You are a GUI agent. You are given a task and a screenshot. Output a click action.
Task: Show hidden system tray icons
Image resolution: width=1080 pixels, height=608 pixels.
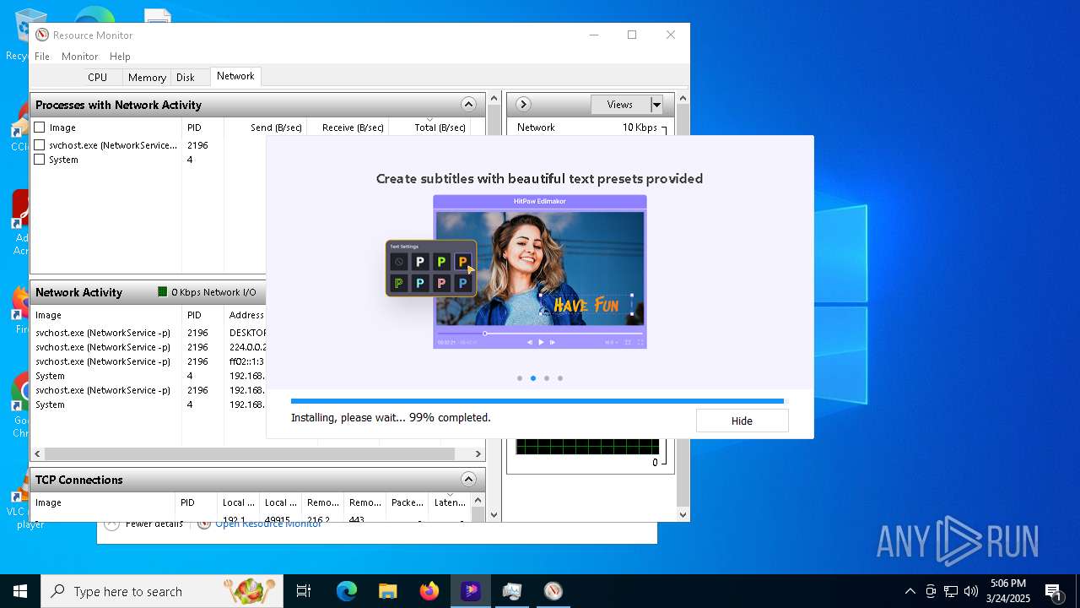click(x=910, y=591)
